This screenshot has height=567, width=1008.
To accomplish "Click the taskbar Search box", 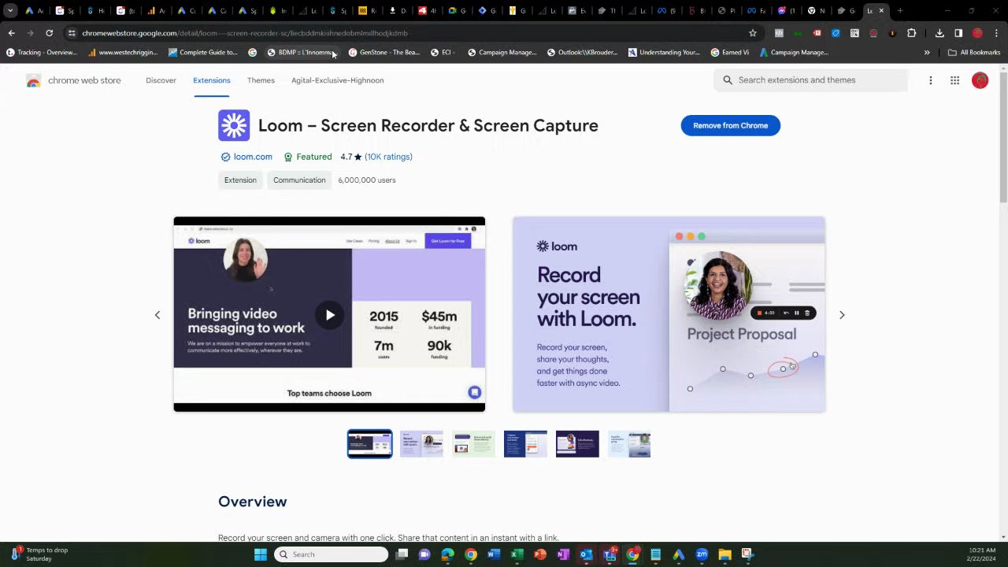I will pos(332,554).
